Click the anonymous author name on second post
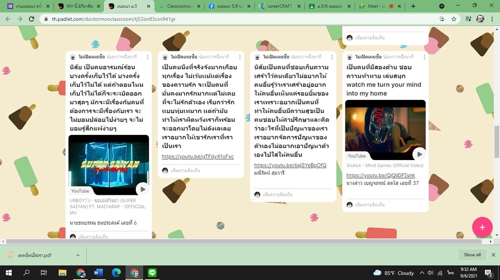Viewport: 500px width, 280px height. [184, 57]
